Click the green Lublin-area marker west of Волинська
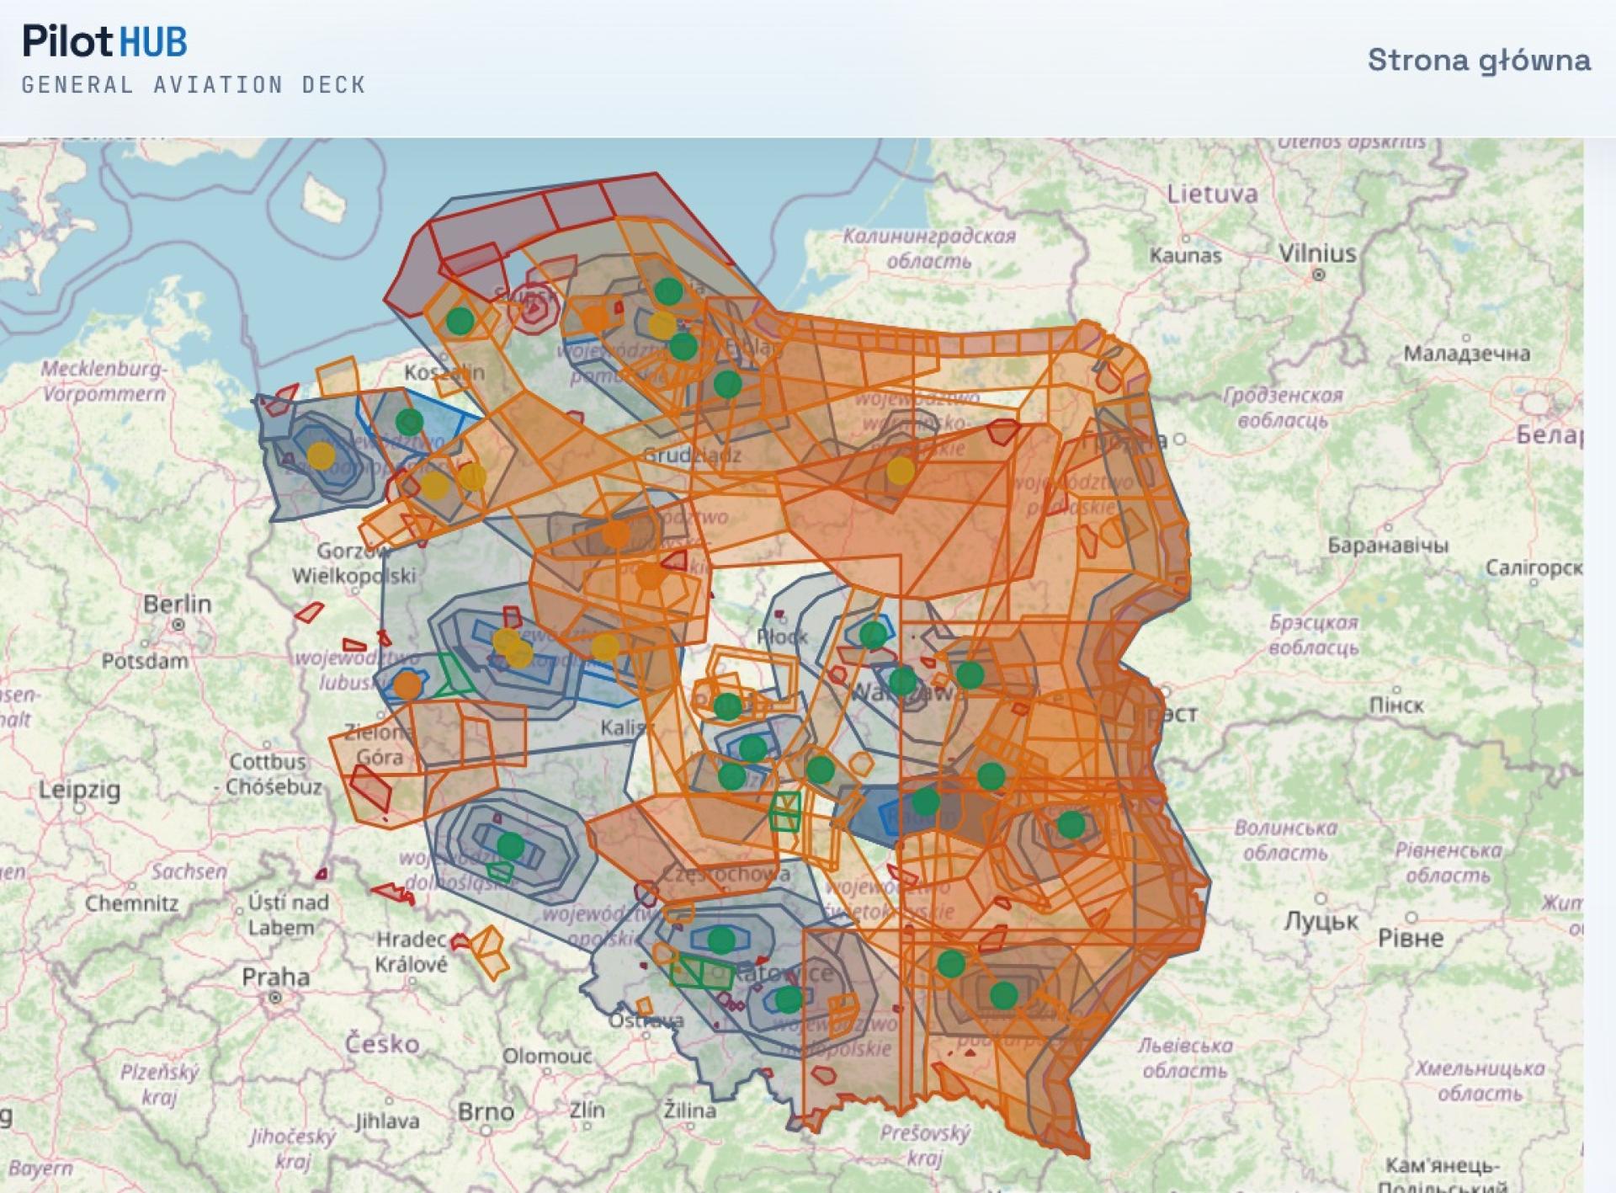This screenshot has width=1616, height=1193. (1071, 823)
